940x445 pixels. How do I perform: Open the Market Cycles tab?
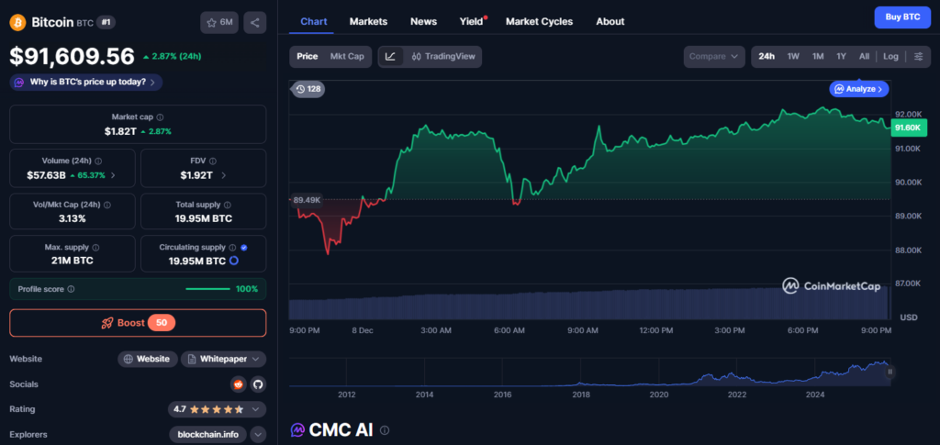[x=539, y=21]
